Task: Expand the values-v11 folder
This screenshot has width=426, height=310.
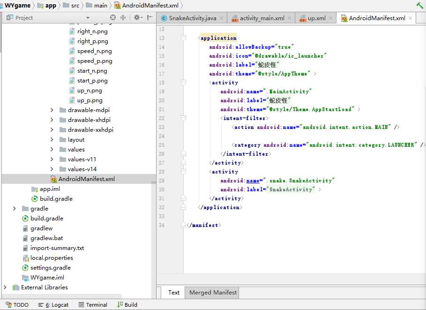Action: coord(52,159)
